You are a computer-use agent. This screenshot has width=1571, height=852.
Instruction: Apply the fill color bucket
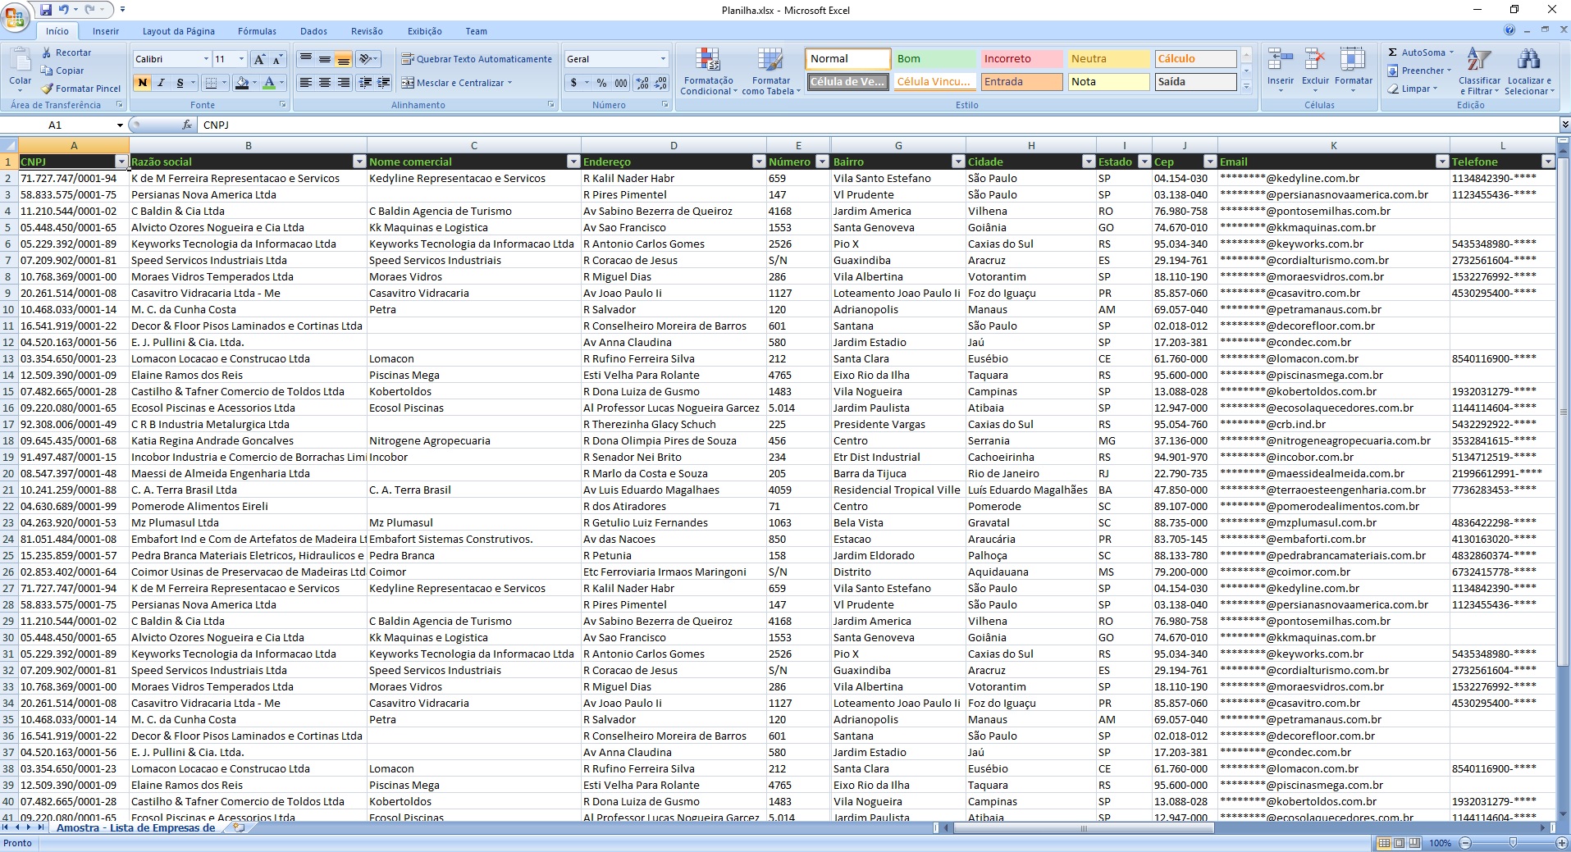241,83
